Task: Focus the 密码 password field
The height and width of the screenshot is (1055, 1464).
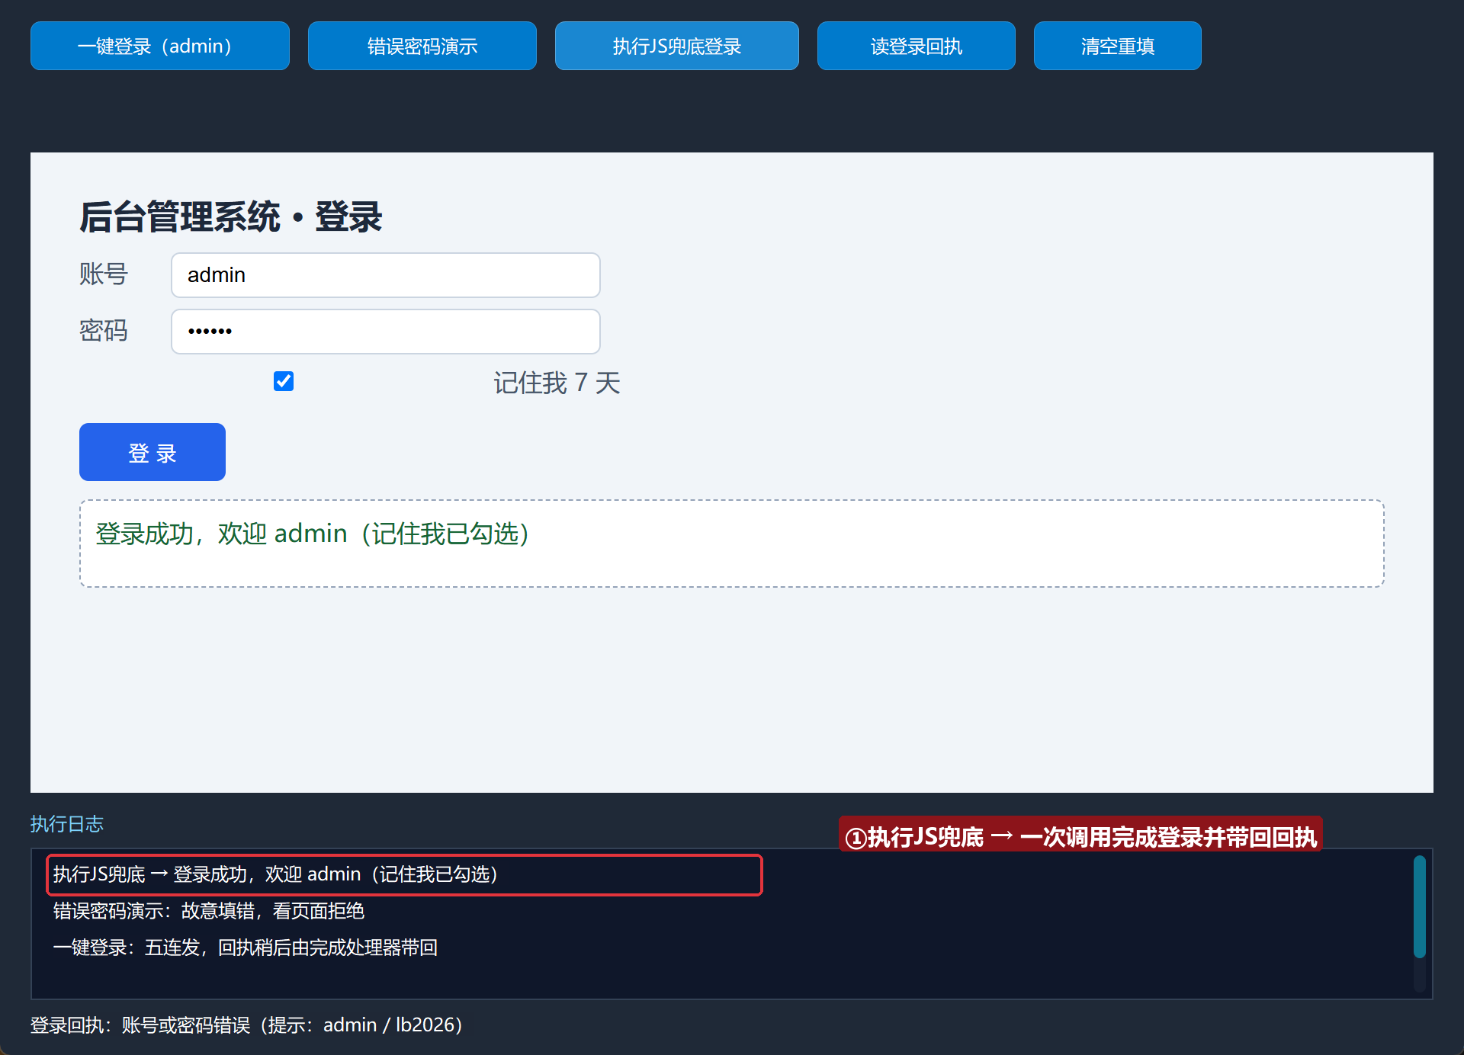Action: pos(386,332)
